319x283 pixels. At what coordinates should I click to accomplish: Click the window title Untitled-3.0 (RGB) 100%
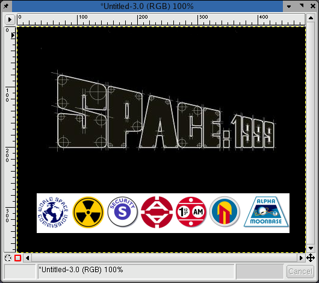(147, 6)
